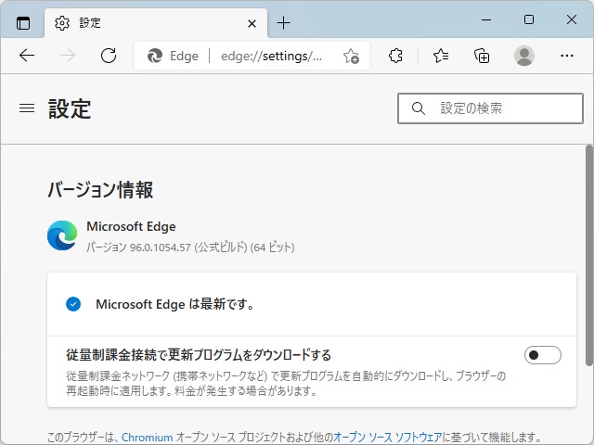Open the Chromium link

click(147, 438)
